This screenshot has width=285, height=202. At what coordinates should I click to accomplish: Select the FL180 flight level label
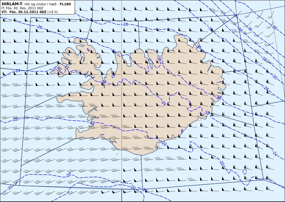[65, 4]
